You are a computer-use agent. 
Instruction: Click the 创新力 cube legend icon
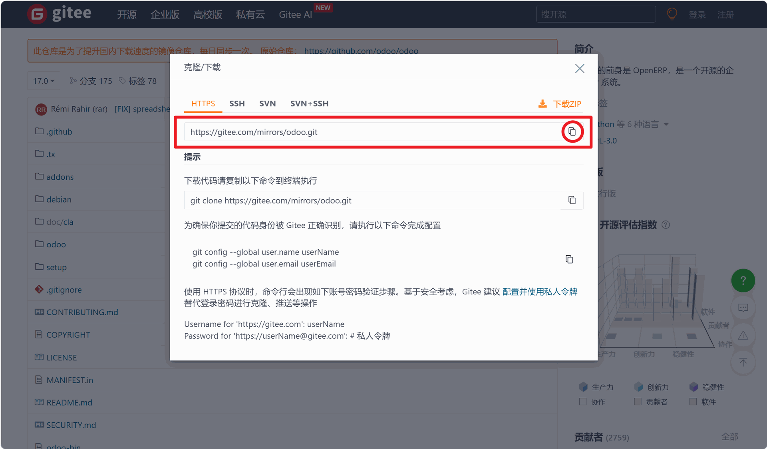[x=638, y=387]
